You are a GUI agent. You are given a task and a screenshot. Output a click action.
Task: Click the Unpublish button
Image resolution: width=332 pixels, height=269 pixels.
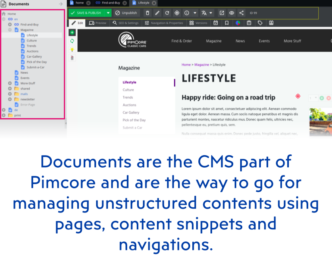[x=126, y=13]
